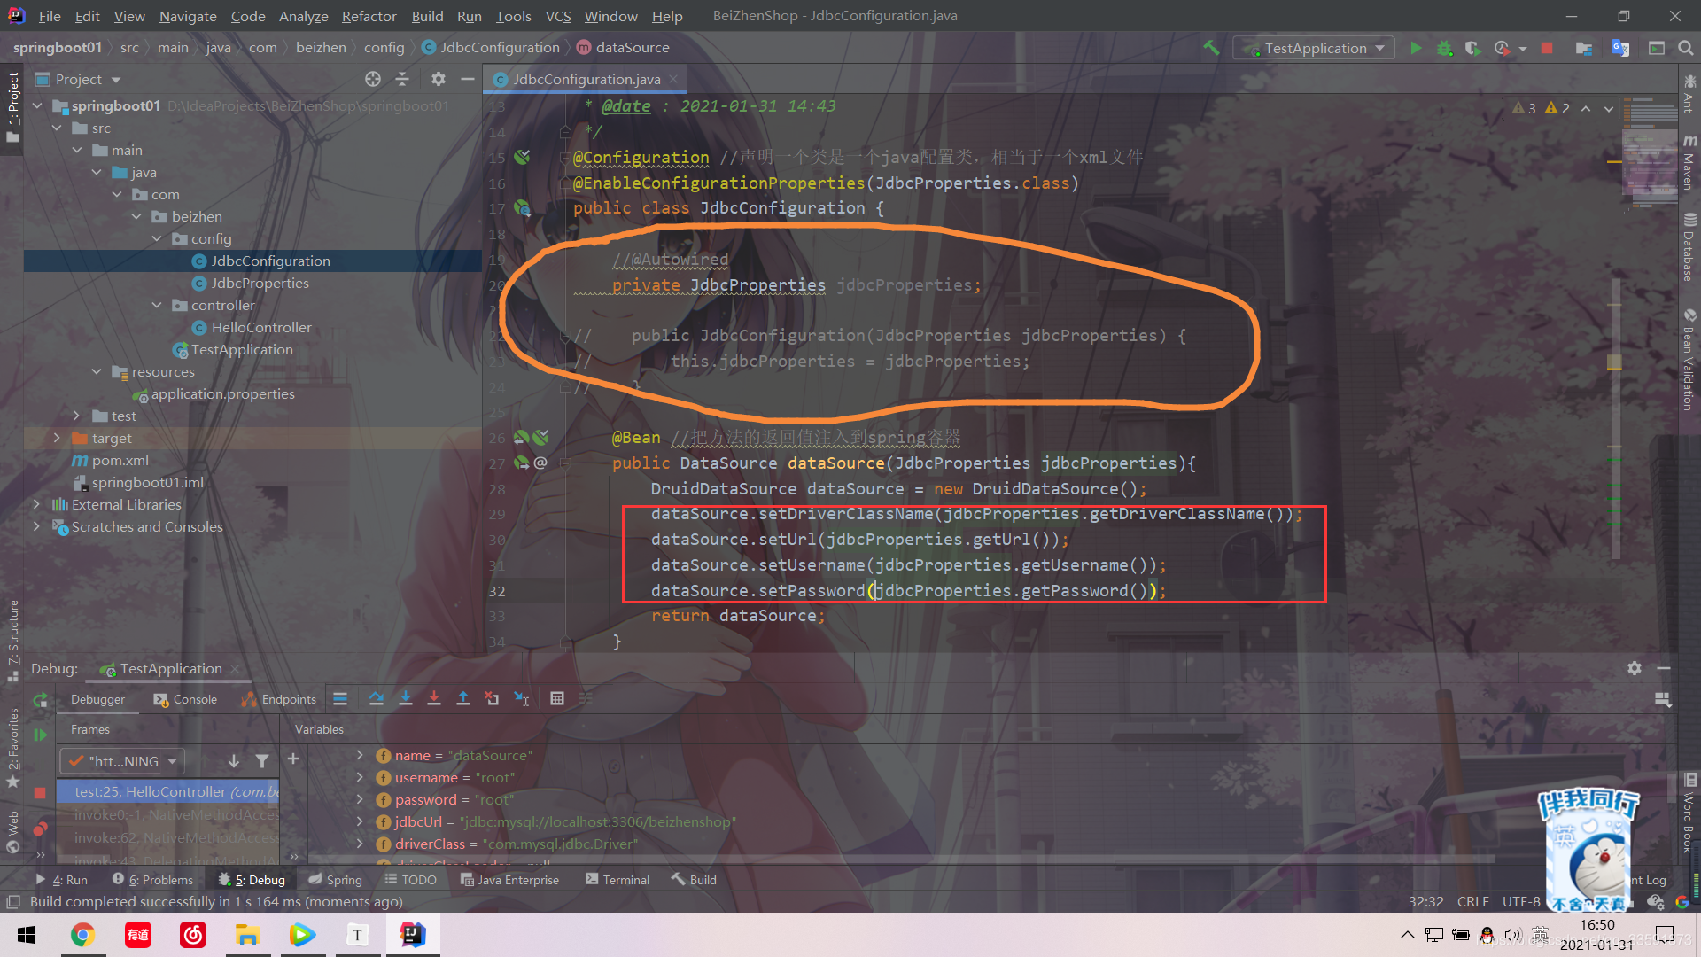This screenshot has width=1701, height=957.
Task: Drop the current frame in the debugger
Action: click(492, 699)
